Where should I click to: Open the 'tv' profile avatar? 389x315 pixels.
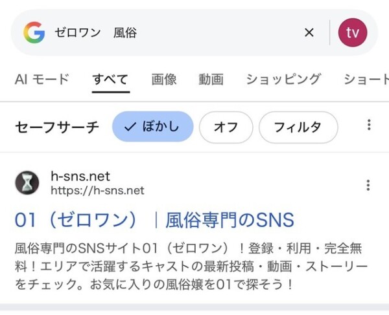(353, 32)
